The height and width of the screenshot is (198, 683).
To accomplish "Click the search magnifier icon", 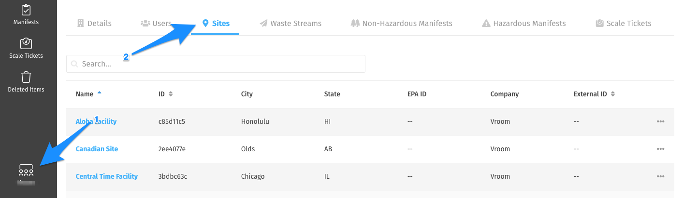I will [x=74, y=64].
